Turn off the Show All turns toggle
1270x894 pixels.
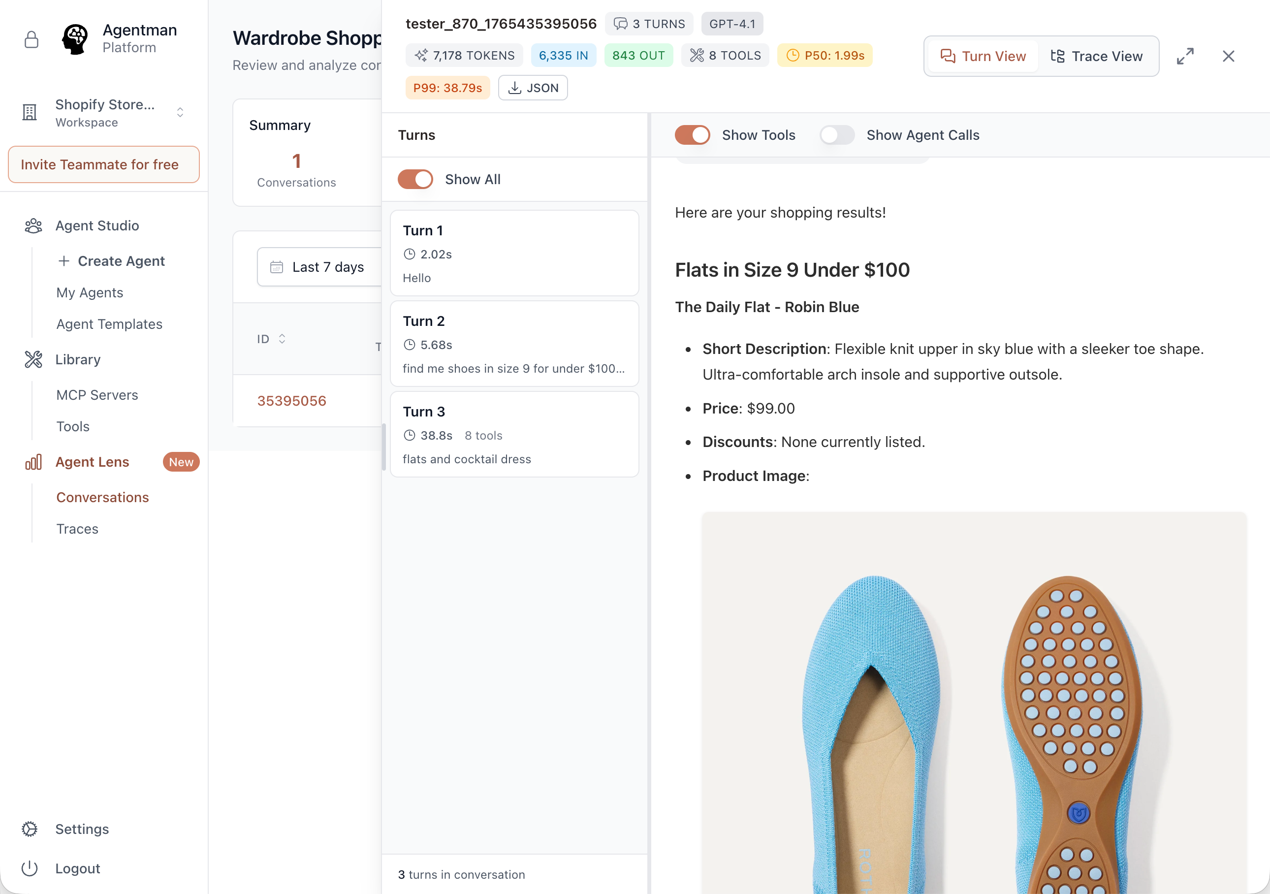tap(415, 179)
